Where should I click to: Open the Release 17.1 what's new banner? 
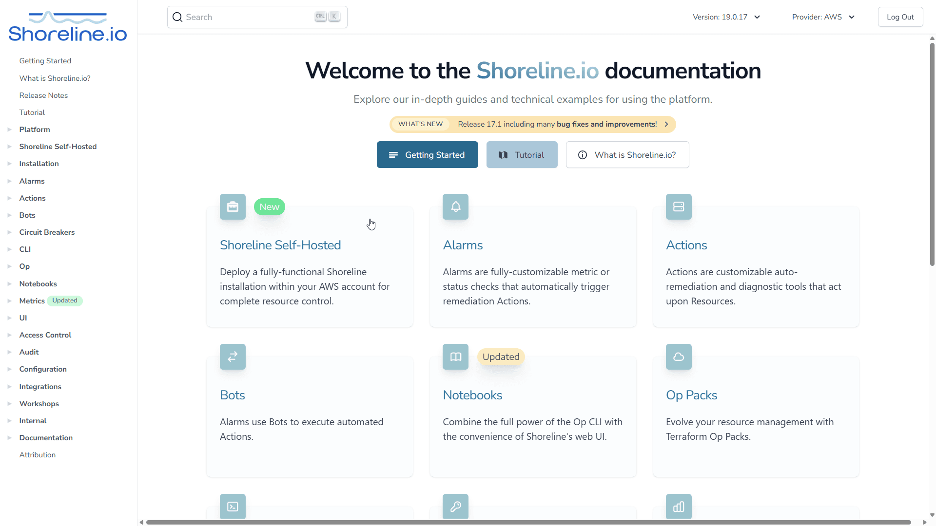point(532,124)
